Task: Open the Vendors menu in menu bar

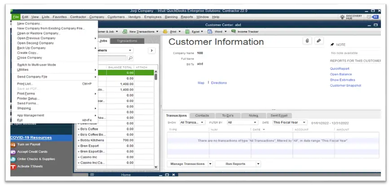Action: (134, 17)
